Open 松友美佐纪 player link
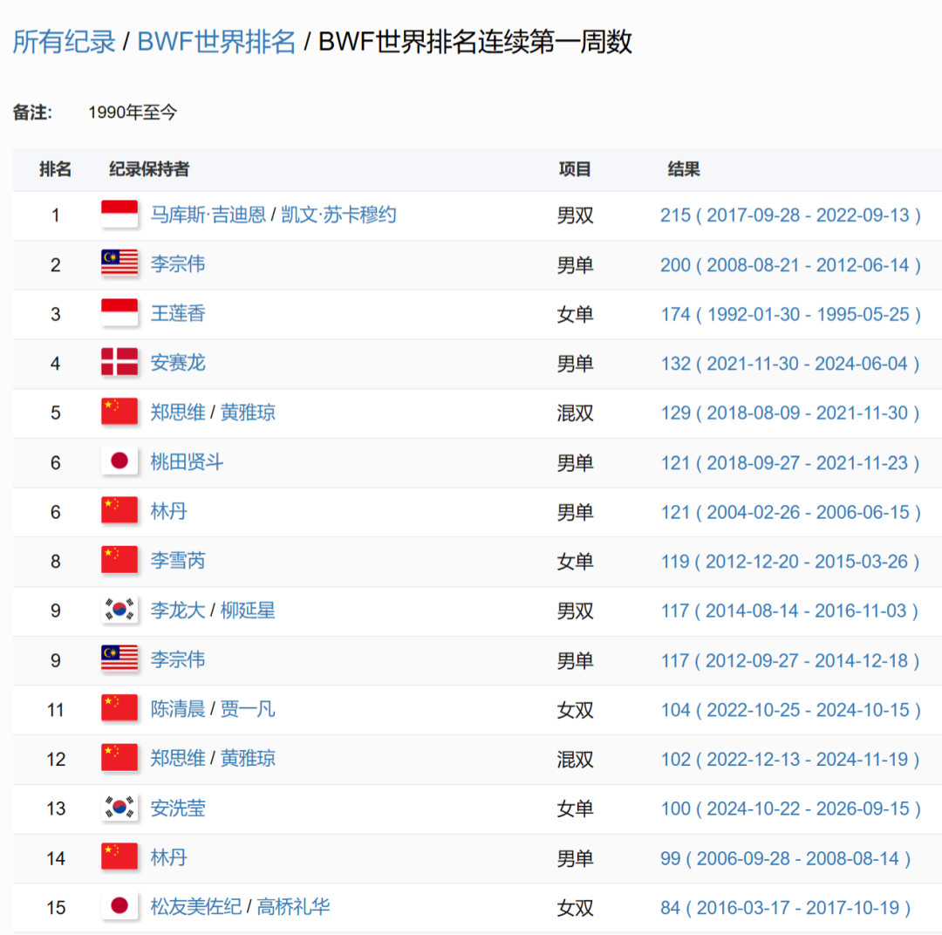Screen dimensions: 942x935 coord(196,907)
